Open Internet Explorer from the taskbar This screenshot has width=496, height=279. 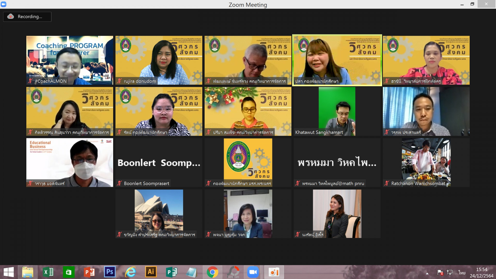tap(130, 272)
